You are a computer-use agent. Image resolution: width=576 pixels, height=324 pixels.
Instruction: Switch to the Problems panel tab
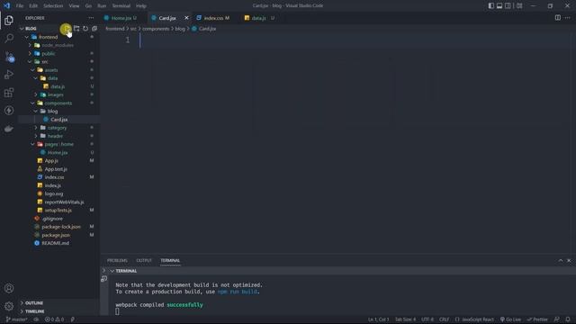(117, 260)
